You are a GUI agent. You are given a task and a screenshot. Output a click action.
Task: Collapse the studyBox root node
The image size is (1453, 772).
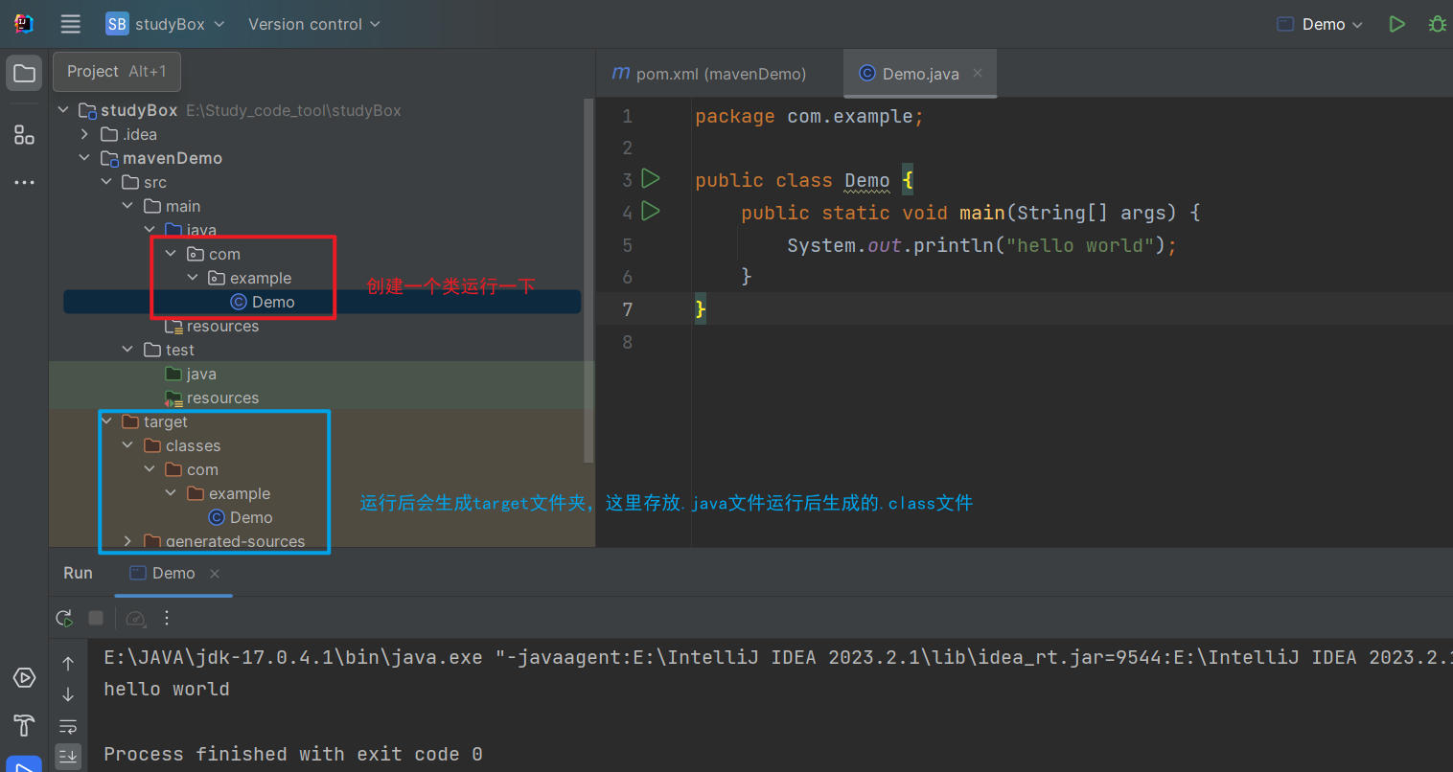tap(63, 110)
